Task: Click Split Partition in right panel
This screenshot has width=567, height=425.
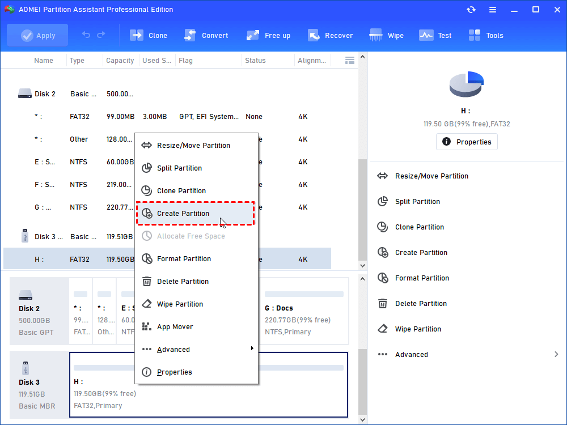Action: (x=417, y=201)
